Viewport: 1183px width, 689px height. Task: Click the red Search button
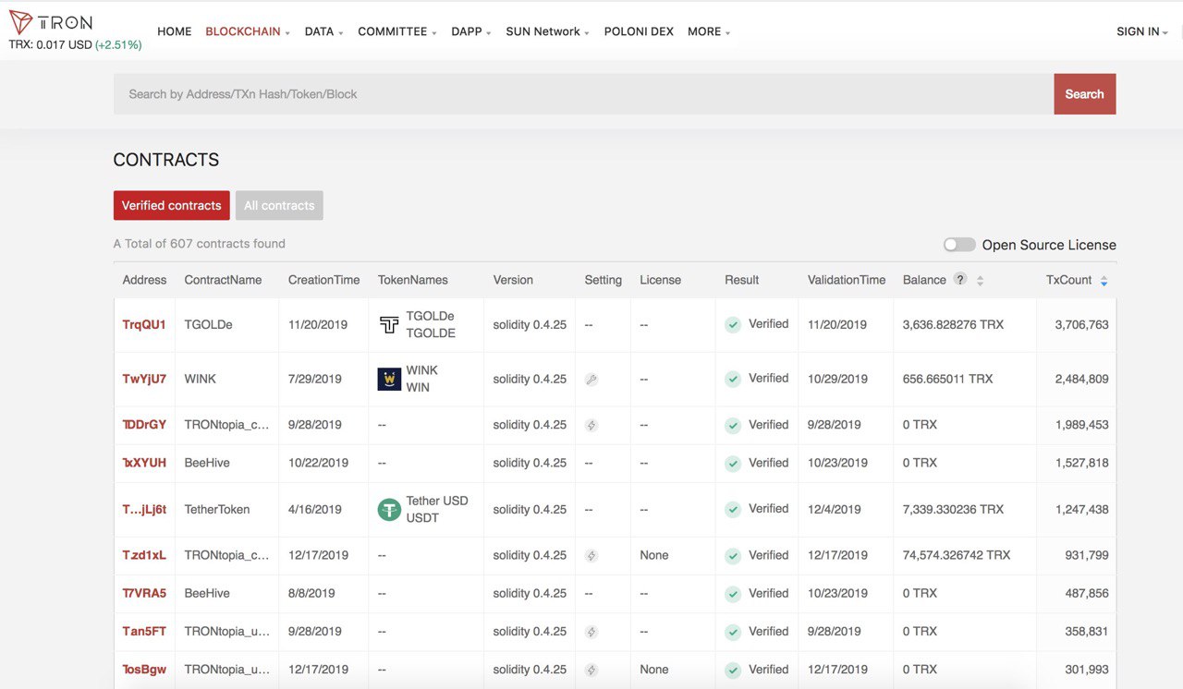[1084, 94]
